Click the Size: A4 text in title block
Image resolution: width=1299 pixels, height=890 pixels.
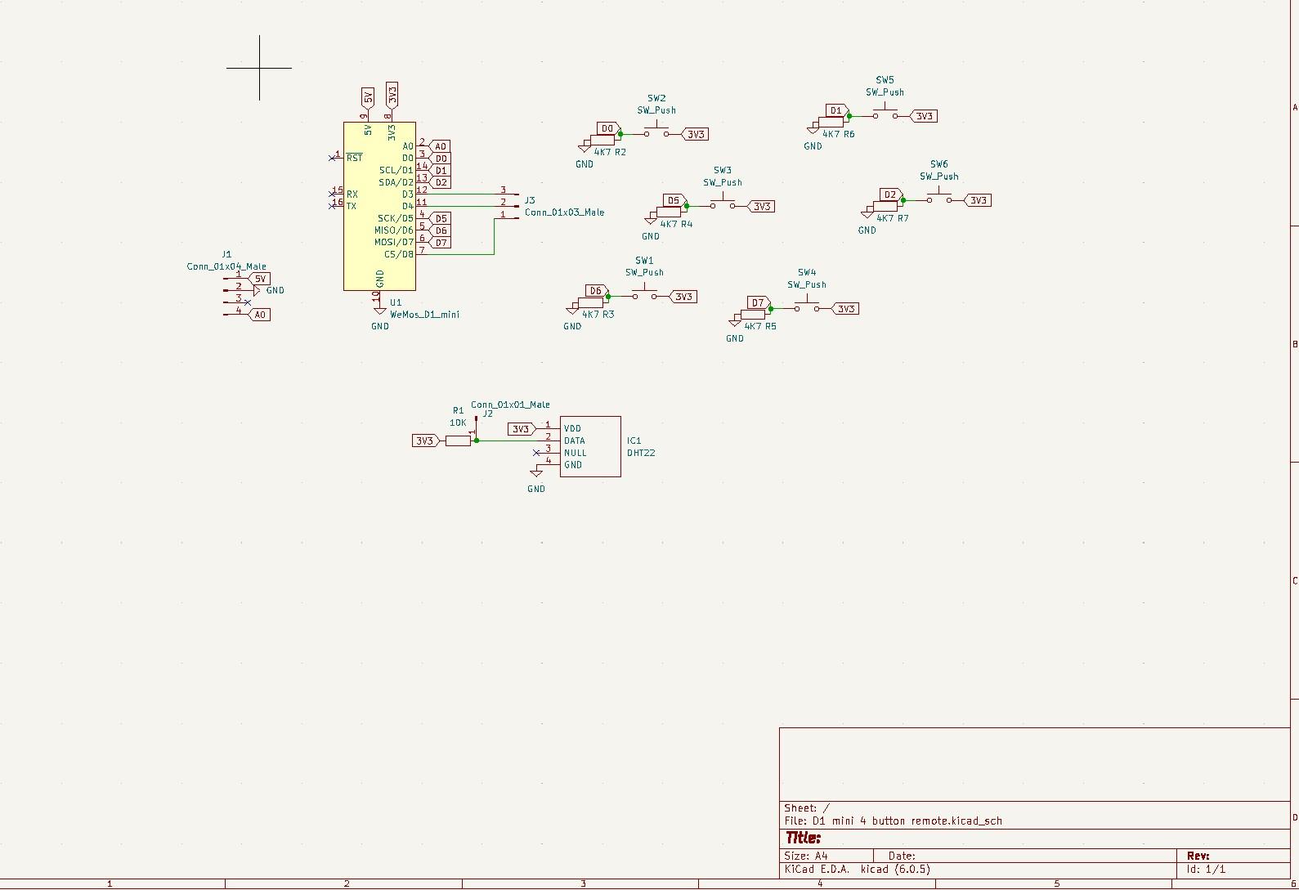click(x=806, y=856)
